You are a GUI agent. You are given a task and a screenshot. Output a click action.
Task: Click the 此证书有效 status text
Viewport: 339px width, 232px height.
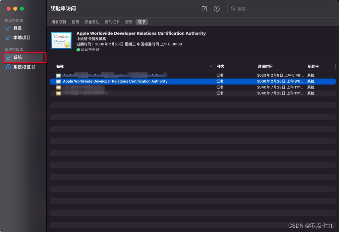(x=90, y=49)
